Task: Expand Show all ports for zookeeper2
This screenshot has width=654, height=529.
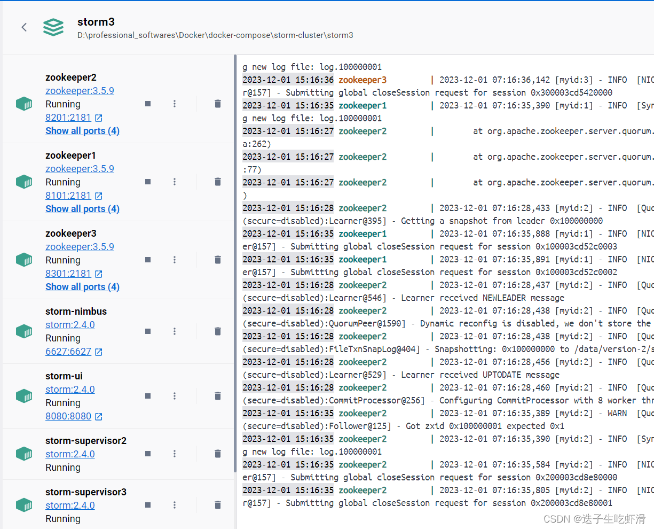Action: tap(82, 130)
